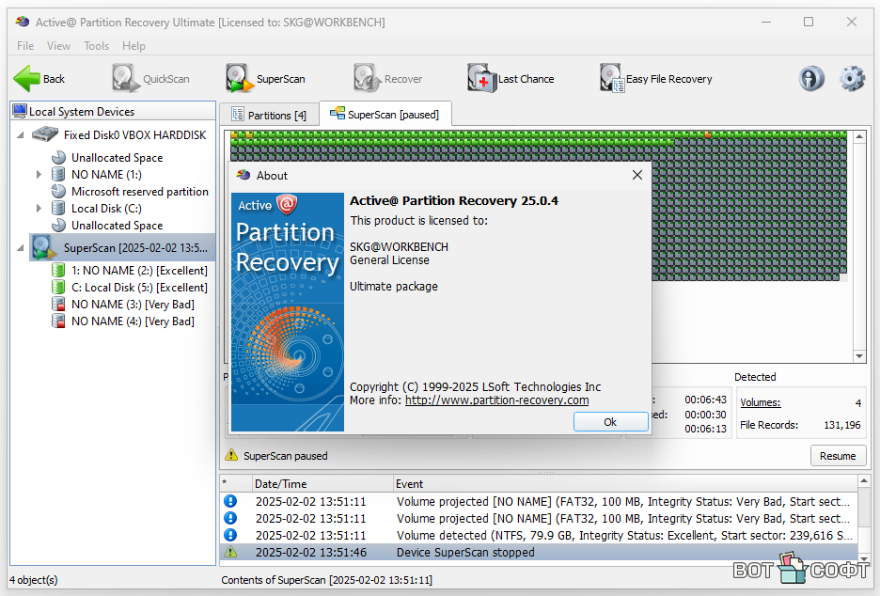Open settings via the gear icon
The width and height of the screenshot is (880, 596).
click(x=852, y=79)
